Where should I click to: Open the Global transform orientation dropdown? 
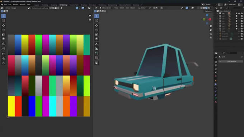pos(143,8)
